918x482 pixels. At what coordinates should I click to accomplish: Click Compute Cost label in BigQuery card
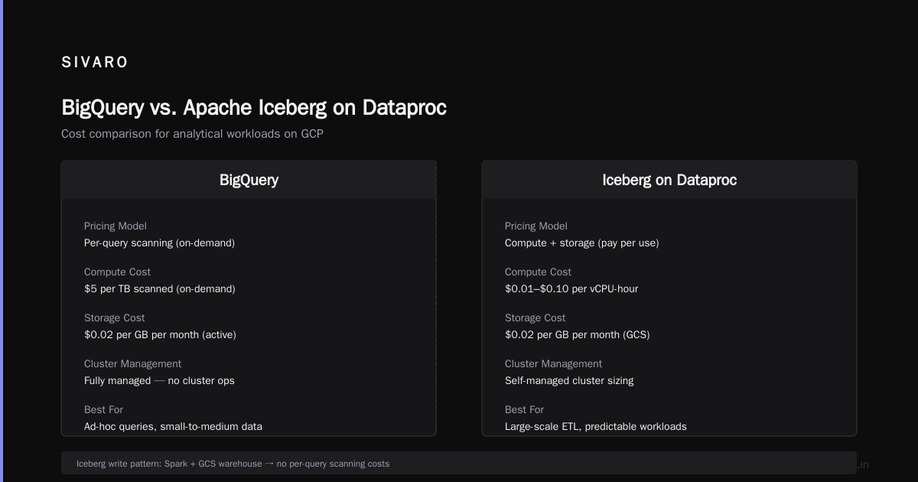[x=117, y=272]
